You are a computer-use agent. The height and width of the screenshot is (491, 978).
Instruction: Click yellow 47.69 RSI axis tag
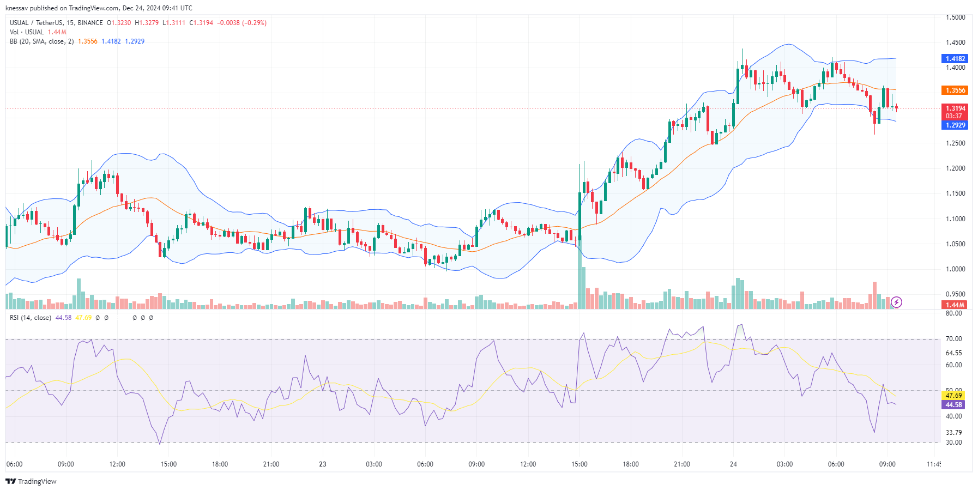[x=953, y=396]
